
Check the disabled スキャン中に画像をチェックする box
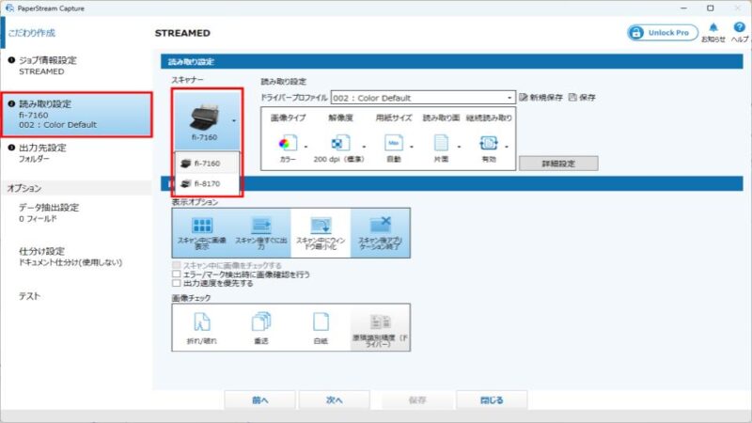coord(177,265)
